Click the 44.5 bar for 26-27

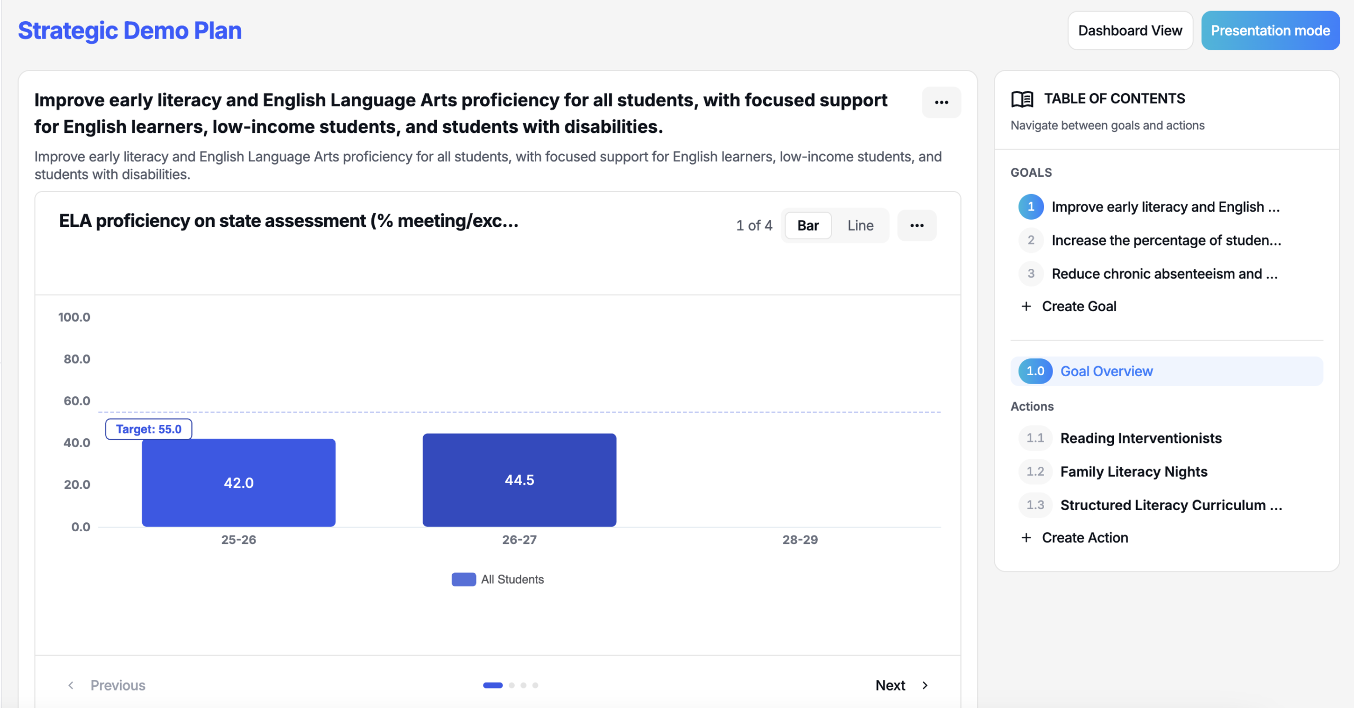tap(519, 480)
